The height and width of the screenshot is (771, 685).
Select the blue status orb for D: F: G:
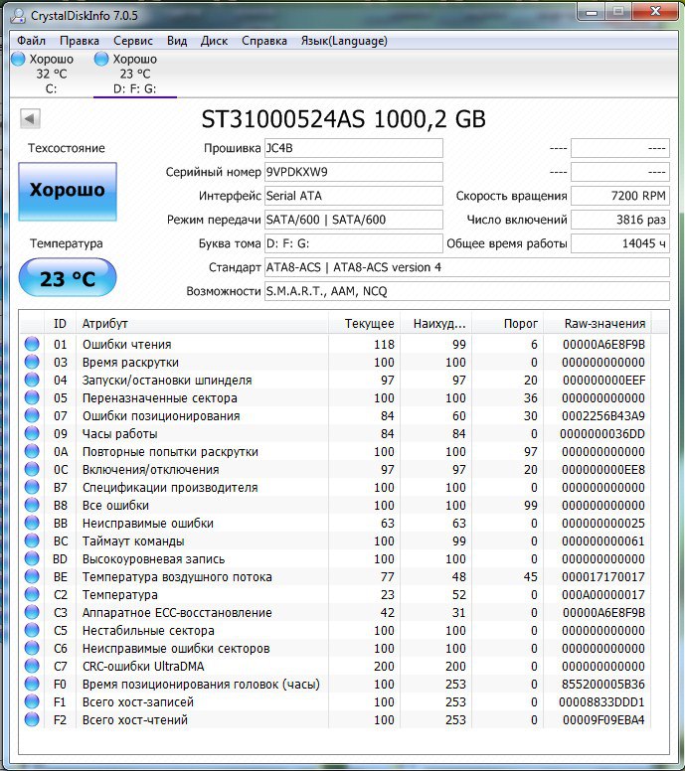point(101,59)
